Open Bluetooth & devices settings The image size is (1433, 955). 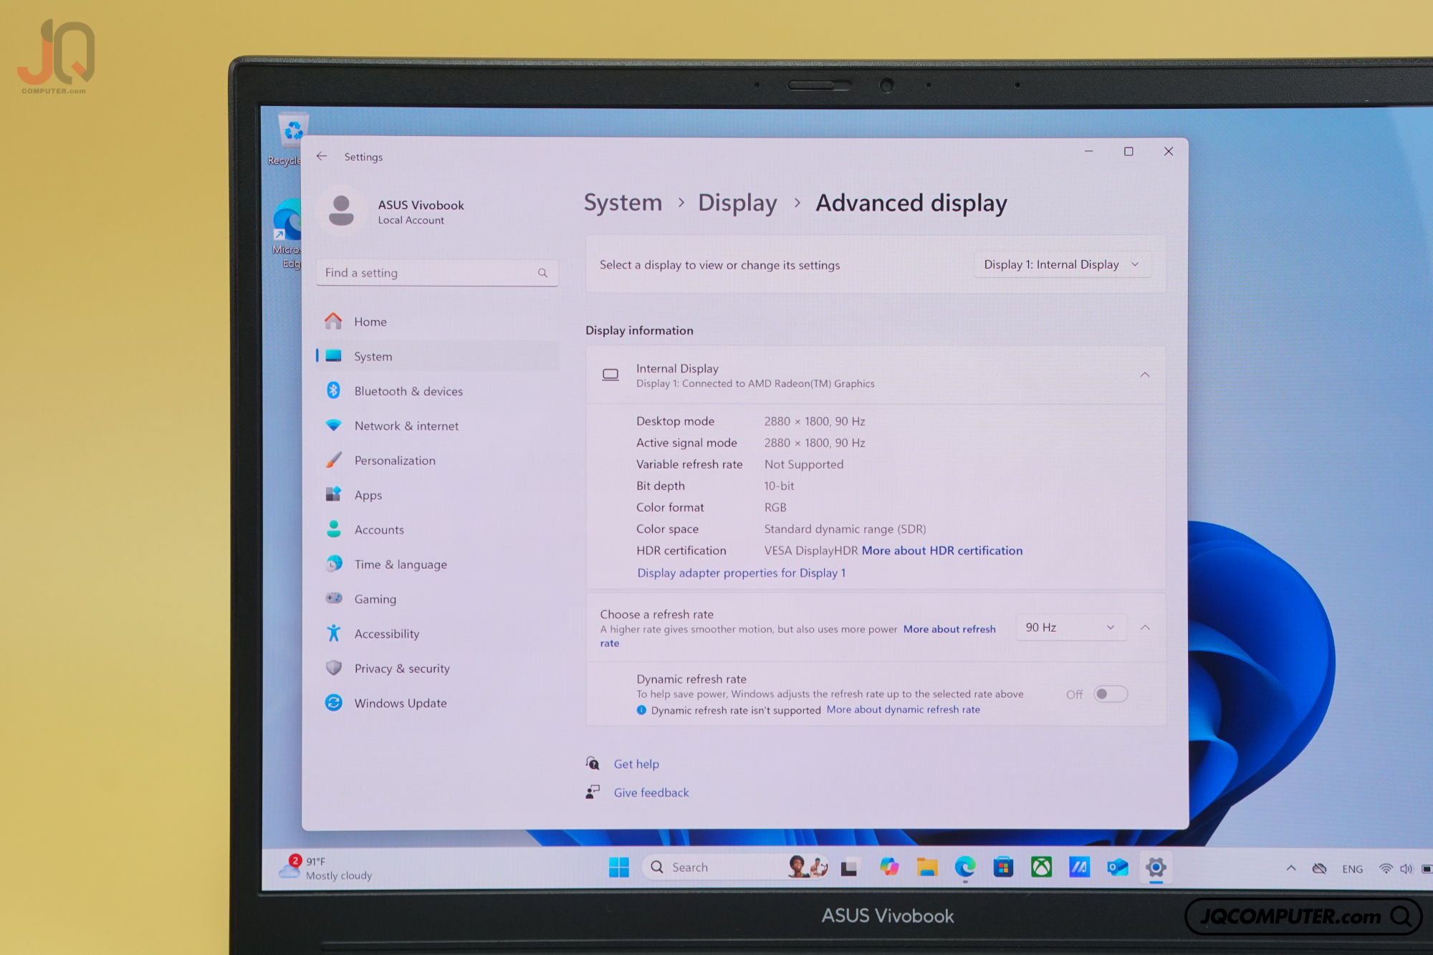tap(437, 391)
